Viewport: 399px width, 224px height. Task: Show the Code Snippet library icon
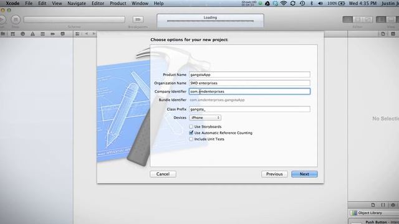383,205
